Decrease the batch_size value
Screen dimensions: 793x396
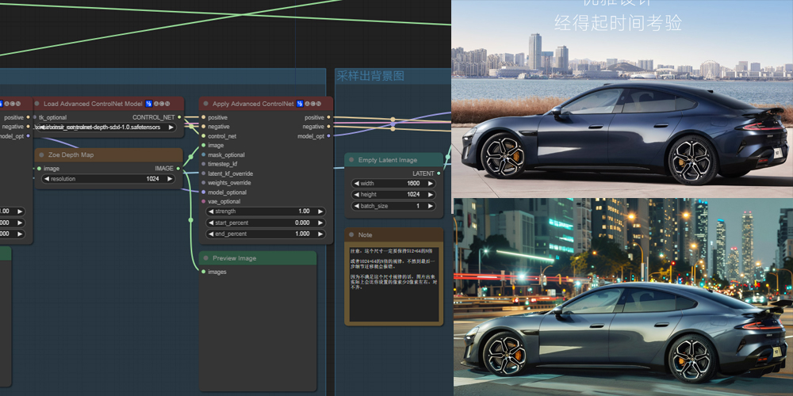coord(355,206)
